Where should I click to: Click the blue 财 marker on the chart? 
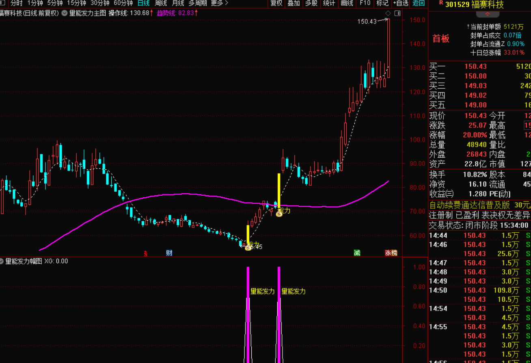pyautogui.click(x=169, y=253)
